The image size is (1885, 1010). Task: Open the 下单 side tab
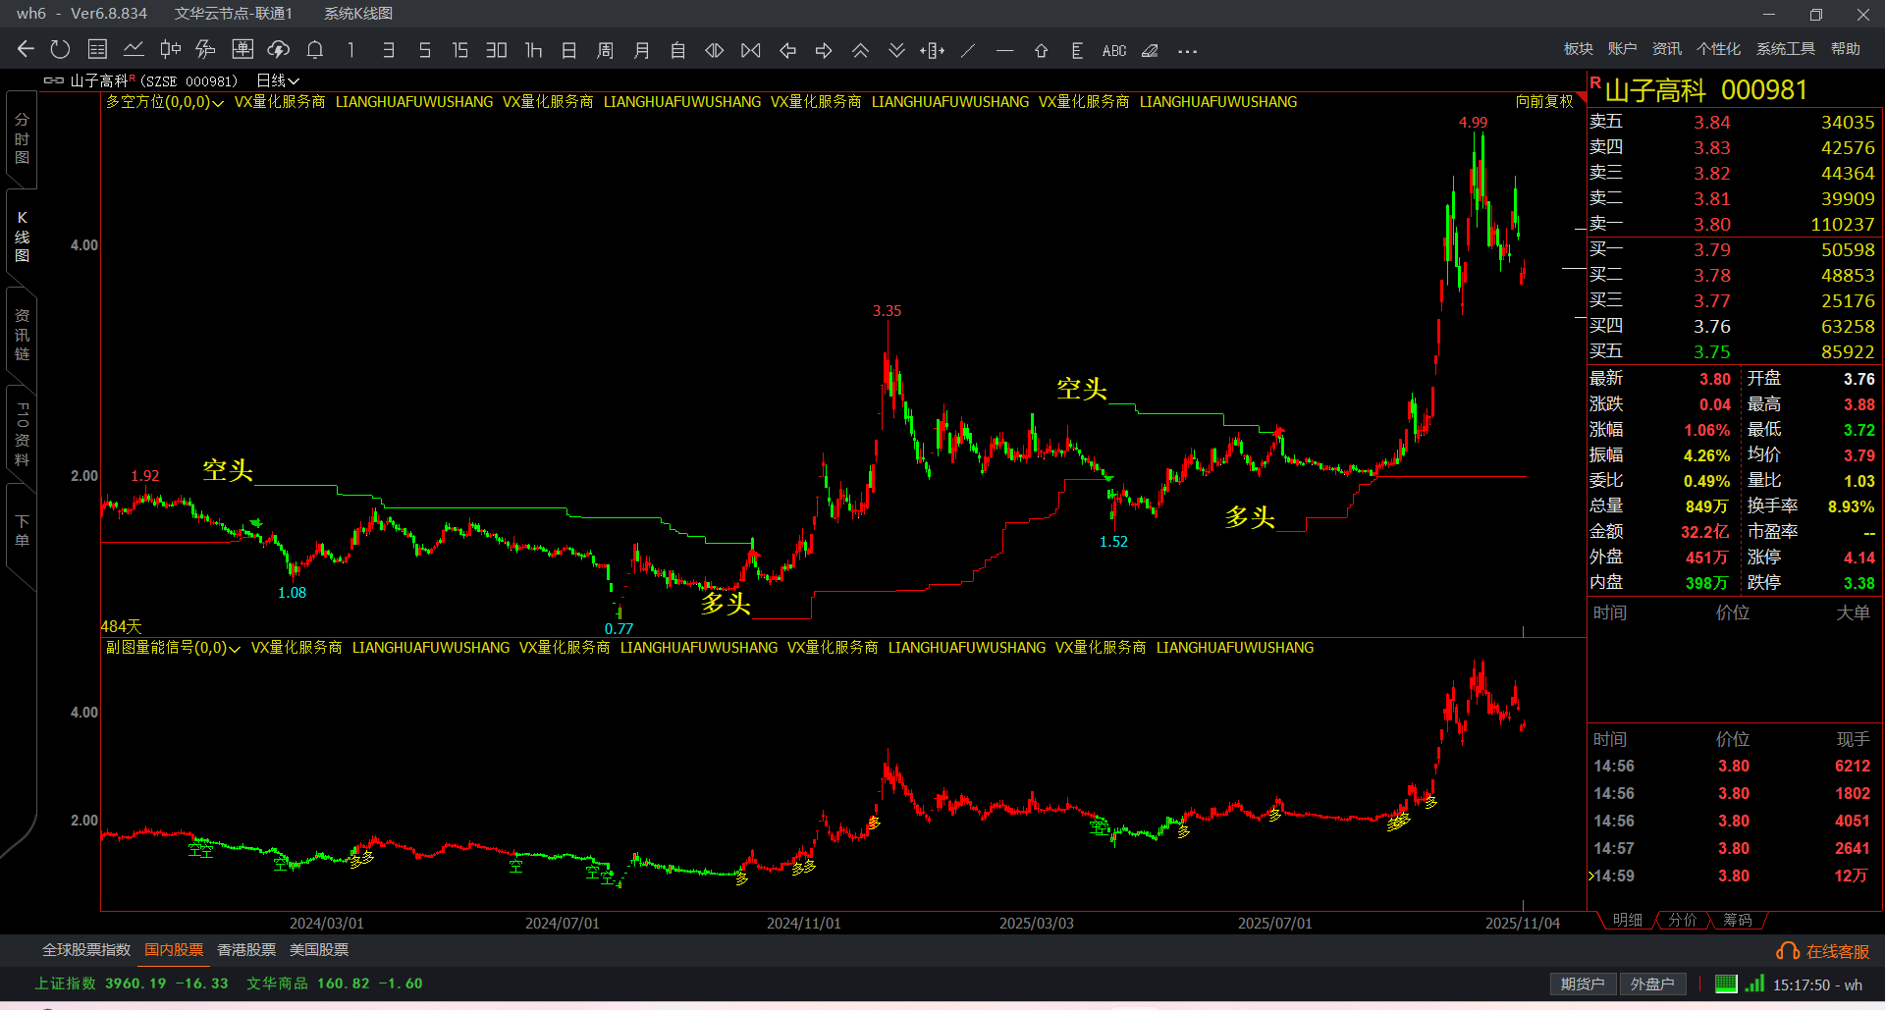[22, 531]
